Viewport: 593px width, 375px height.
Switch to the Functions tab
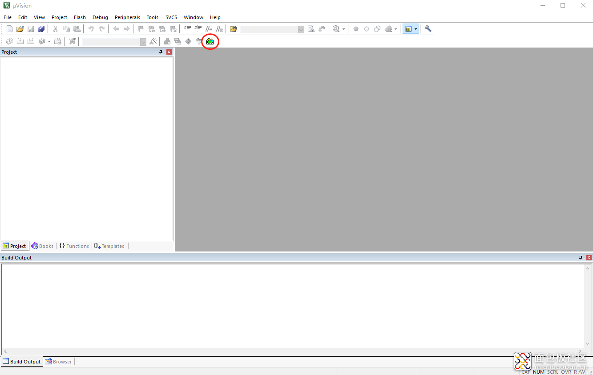tap(74, 246)
